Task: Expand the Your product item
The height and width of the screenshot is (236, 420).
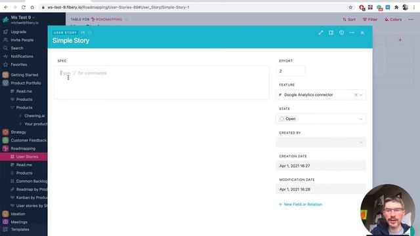Action: pos(20,124)
